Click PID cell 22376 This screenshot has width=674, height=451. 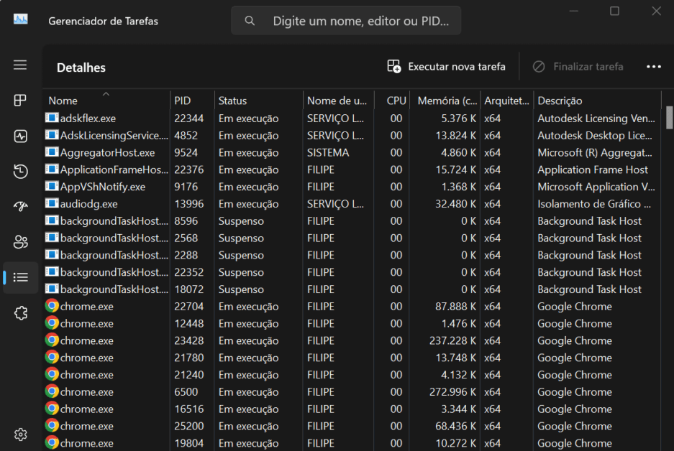pos(188,170)
